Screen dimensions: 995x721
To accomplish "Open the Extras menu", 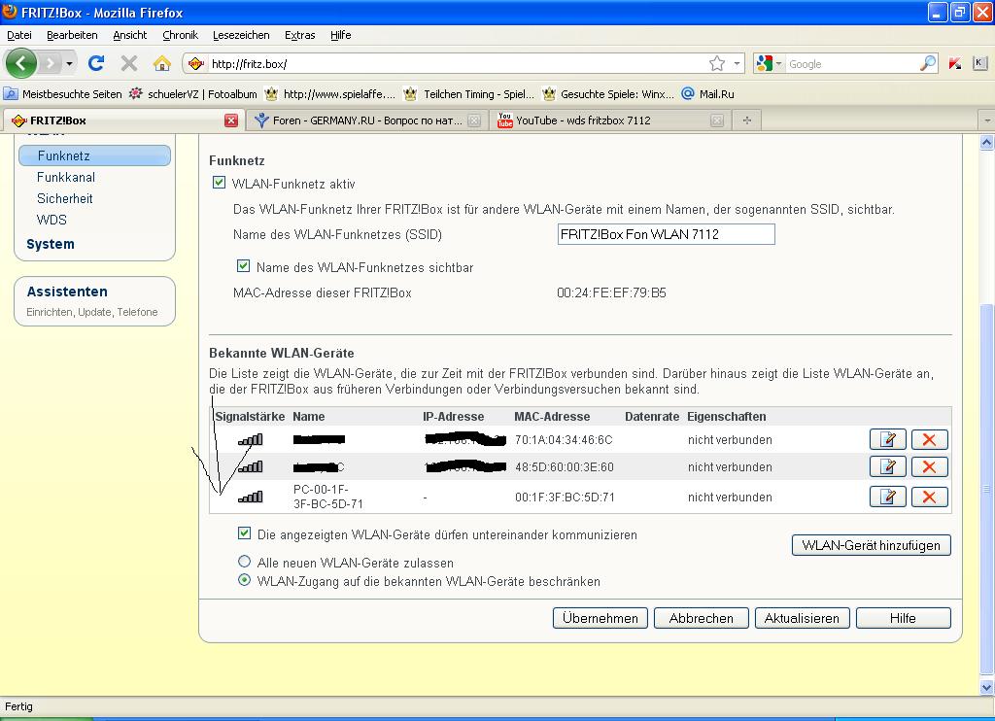I will pos(299,35).
